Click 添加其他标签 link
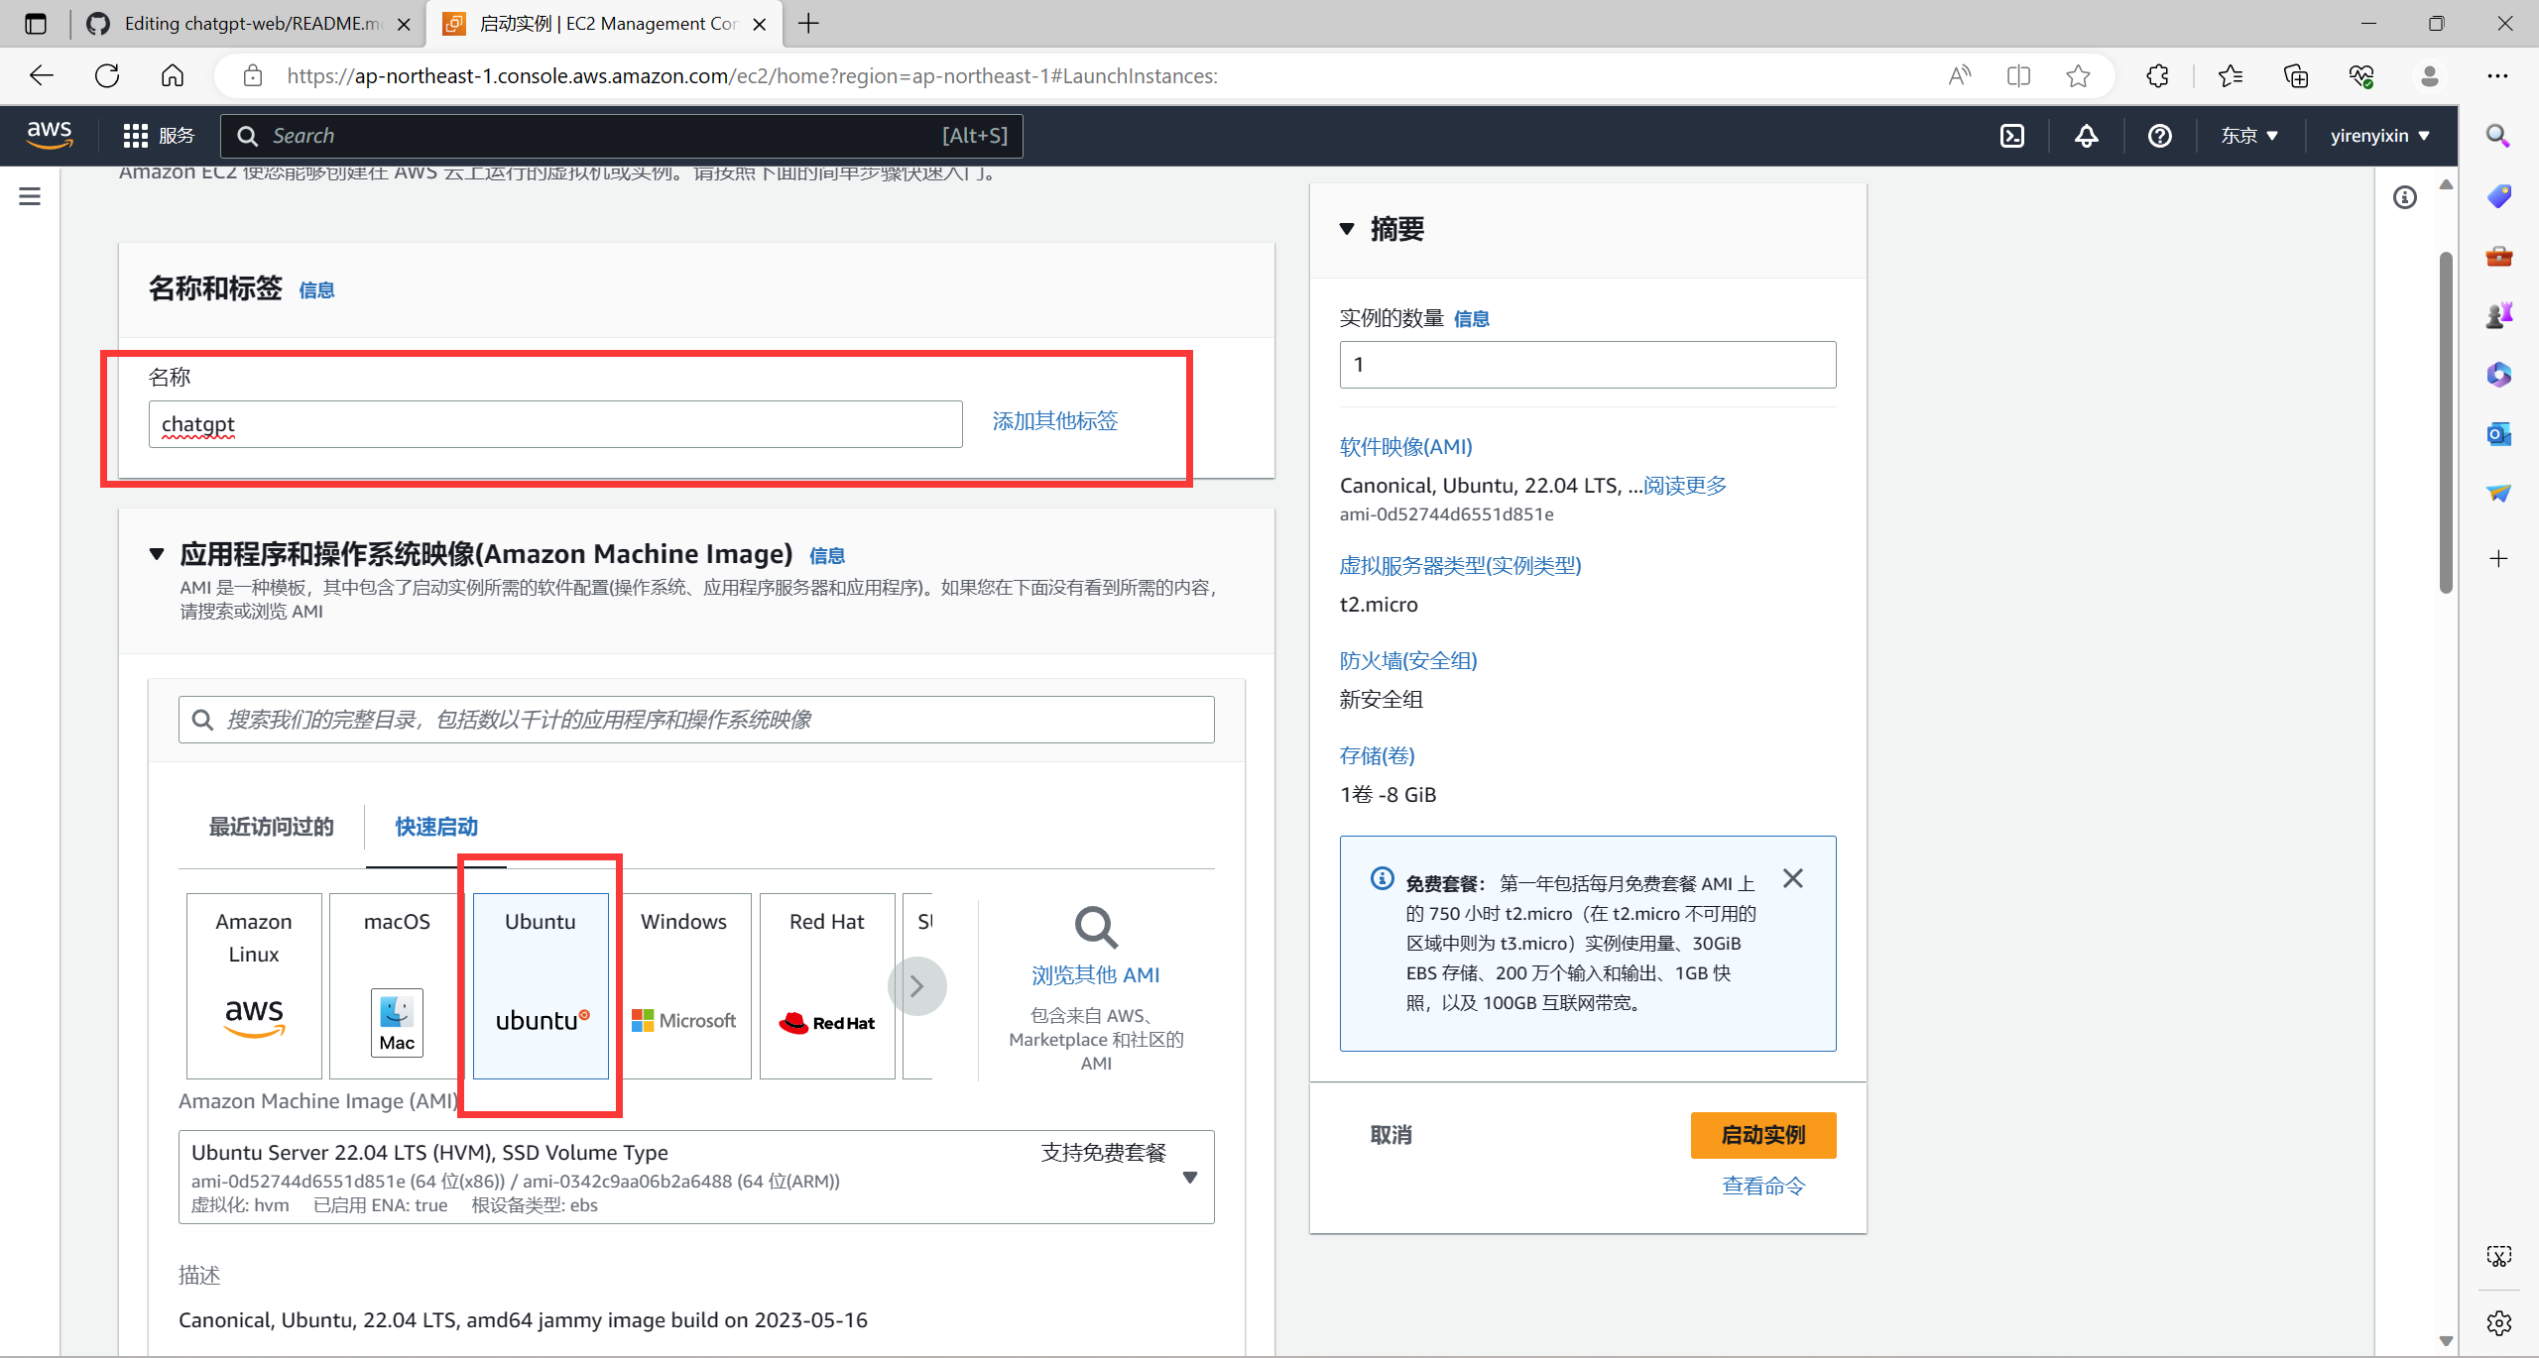Viewport: 2539px width, 1358px height. [1054, 421]
